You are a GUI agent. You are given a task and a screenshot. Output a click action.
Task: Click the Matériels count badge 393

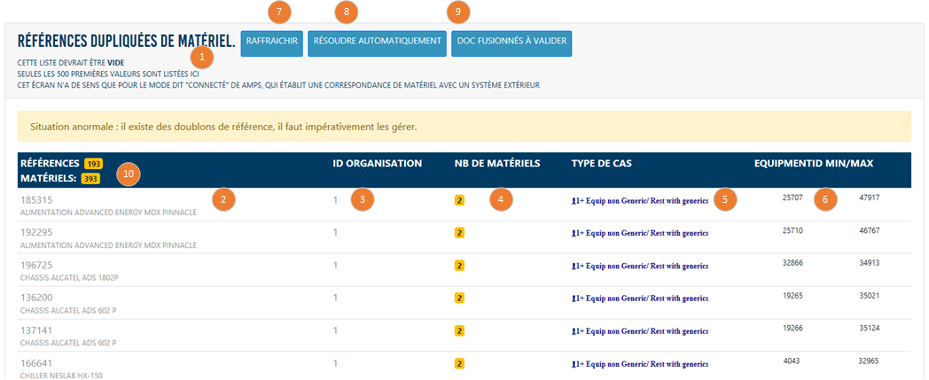[x=90, y=179]
